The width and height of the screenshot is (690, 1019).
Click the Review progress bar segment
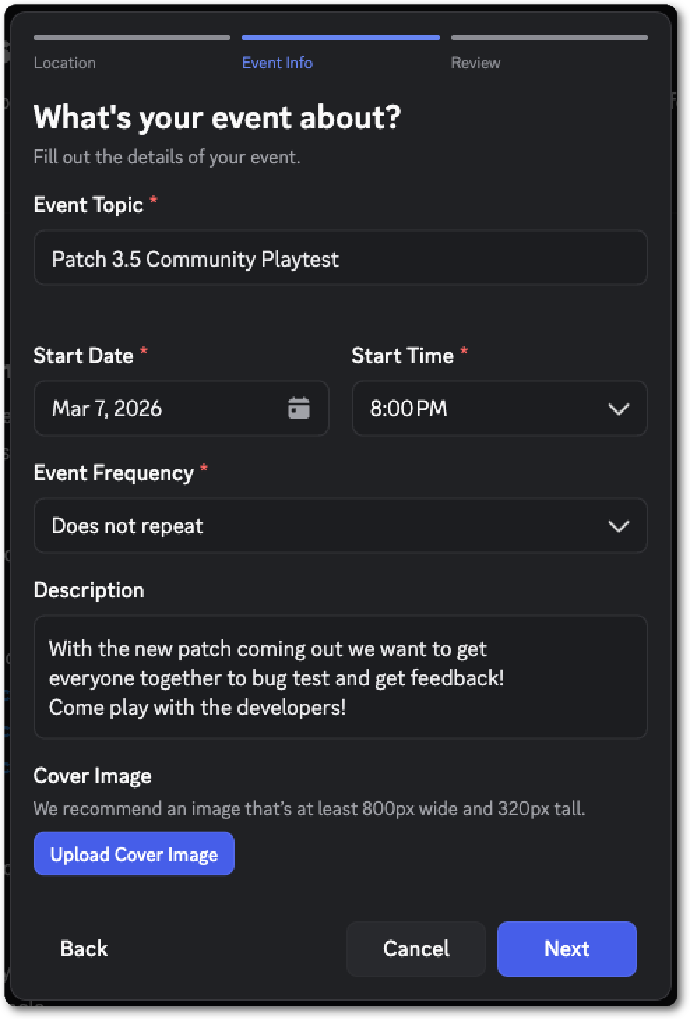(x=549, y=38)
